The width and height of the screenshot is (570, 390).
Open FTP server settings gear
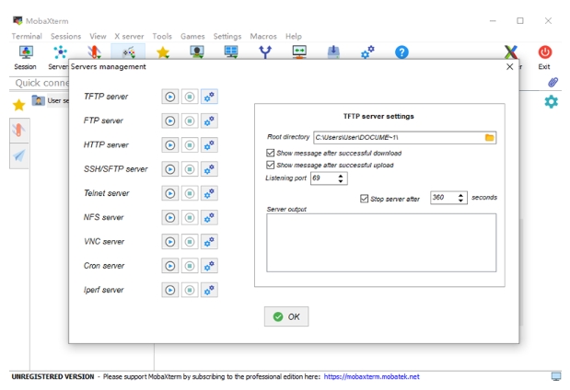coord(209,120)
